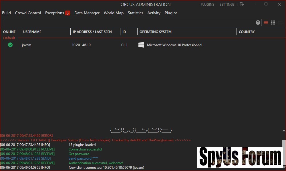
Task: Sort by the USERNAME column header
Action: coord(32,32)
